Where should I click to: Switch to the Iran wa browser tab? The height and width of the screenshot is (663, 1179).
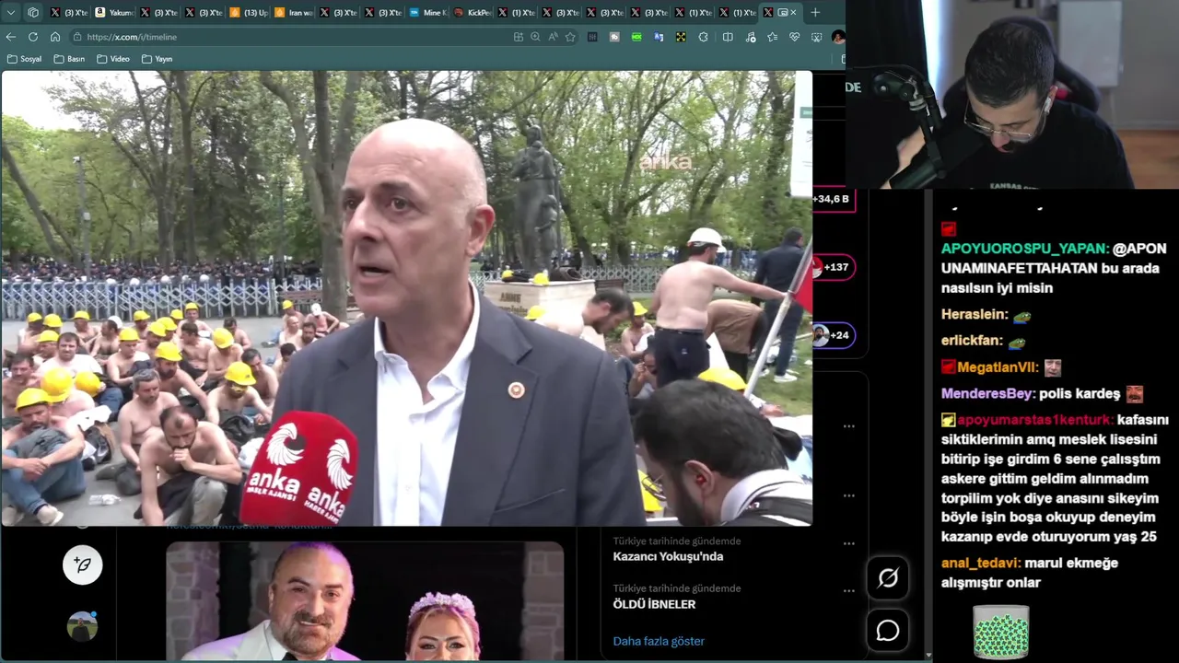pos(294,13)
